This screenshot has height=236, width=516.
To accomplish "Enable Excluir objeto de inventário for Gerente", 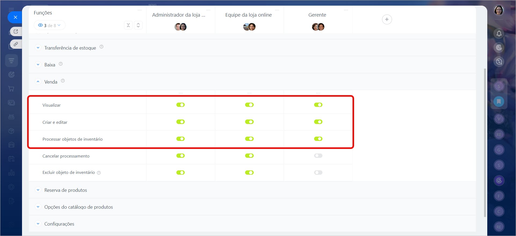I will point(318,173).
